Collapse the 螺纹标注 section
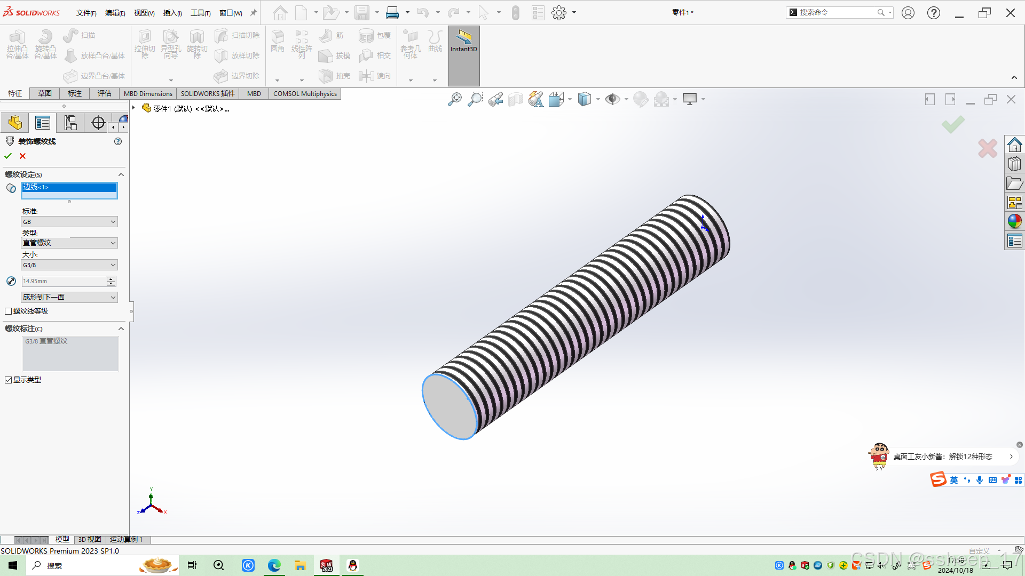This screenshot has width=1025, height=576. pyautogui.click(x=121, y=329)
